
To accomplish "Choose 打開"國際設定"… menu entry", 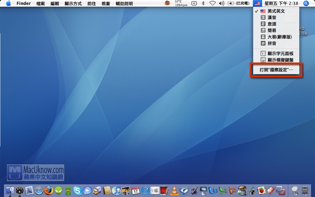I will point(276,70).
